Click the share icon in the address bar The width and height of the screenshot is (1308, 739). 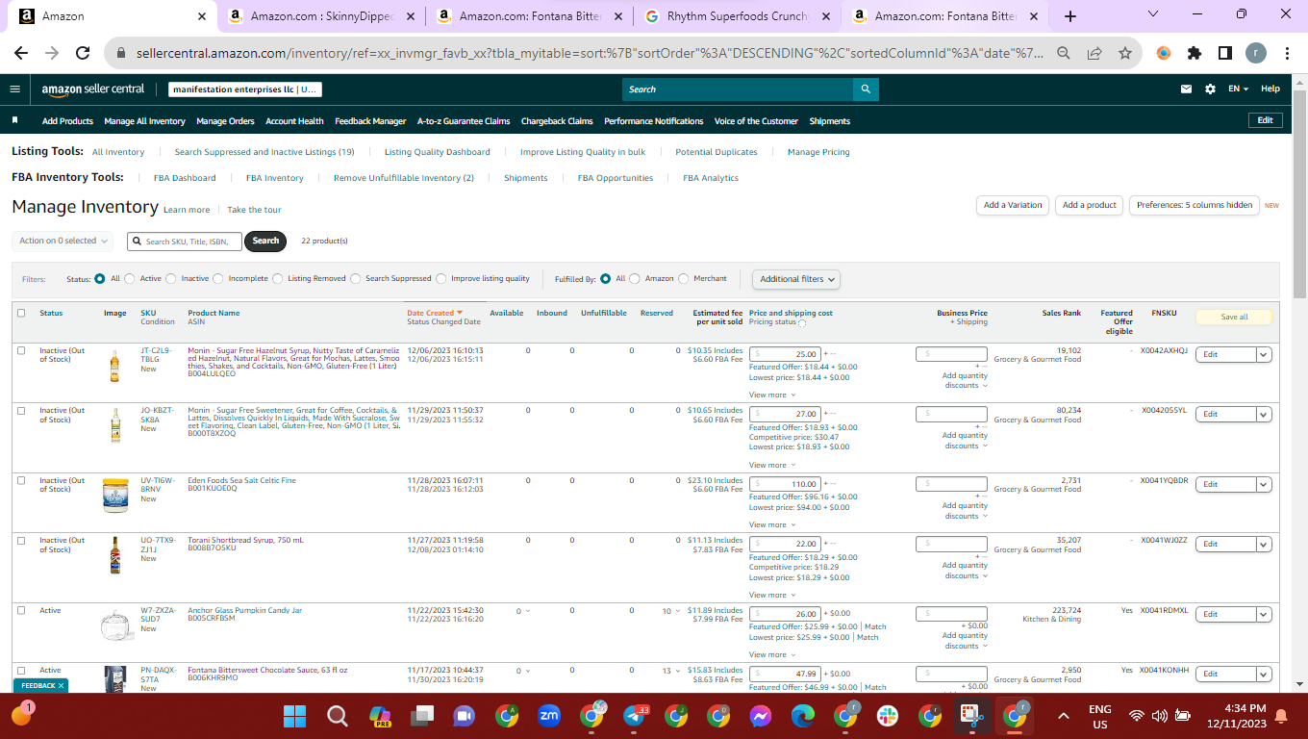tap(1094, 54)
